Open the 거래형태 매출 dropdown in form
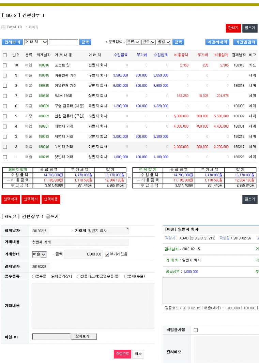Screen dimensions: 259x364 [39, 254]
